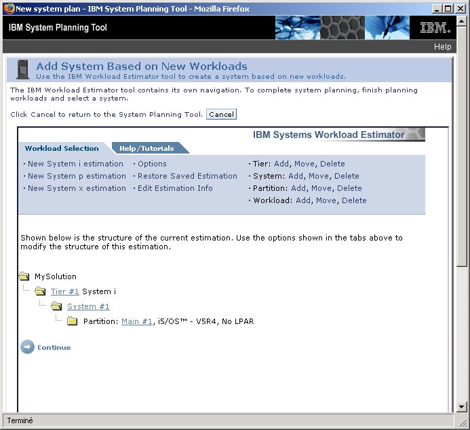Click the System #1 folder icon
Screen dimensions: 470x430
(56, 306)
